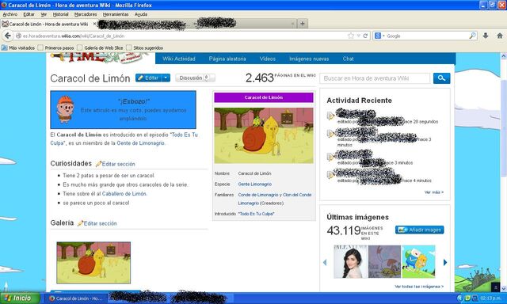Open the Ayuda menu

141,14
